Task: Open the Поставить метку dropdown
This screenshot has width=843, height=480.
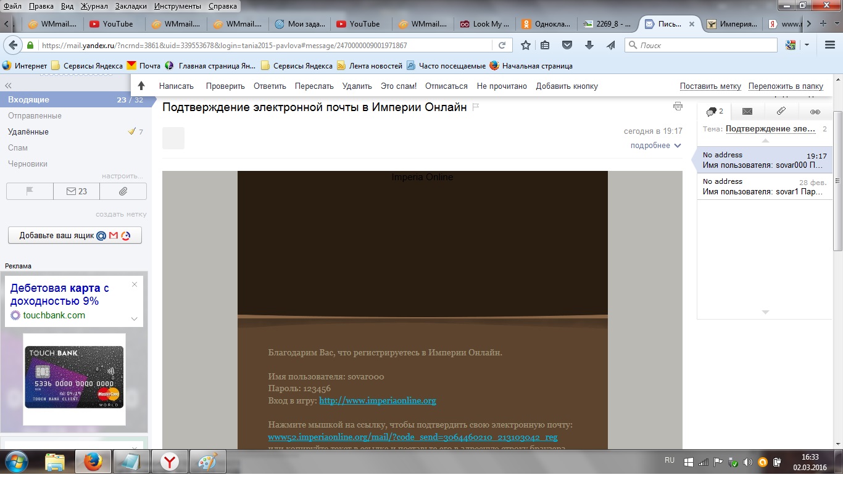Action: tap(710, 86)
